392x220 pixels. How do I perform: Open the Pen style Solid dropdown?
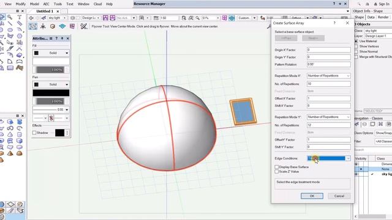click(51, 84)
